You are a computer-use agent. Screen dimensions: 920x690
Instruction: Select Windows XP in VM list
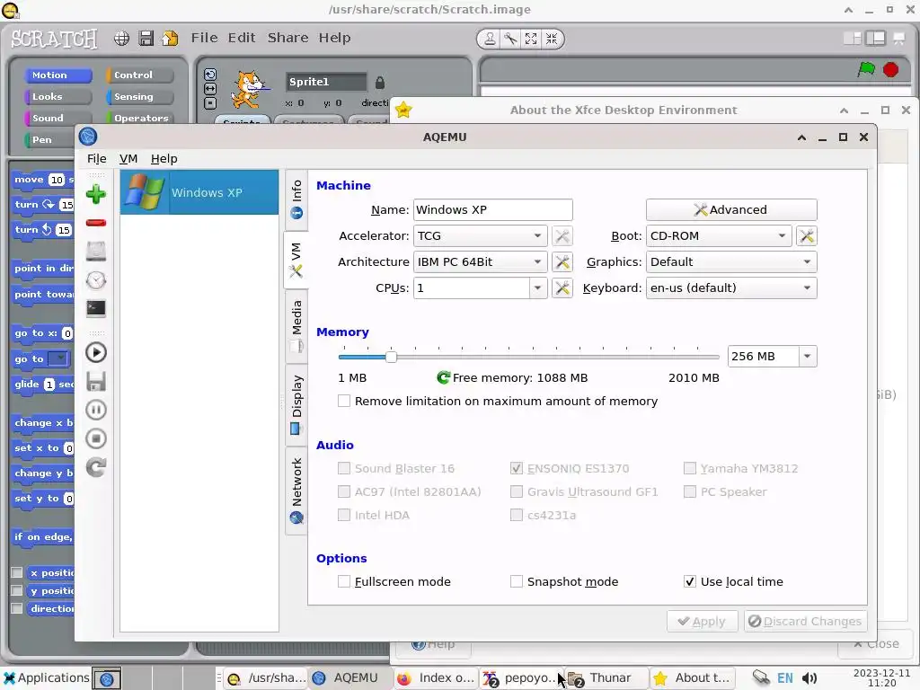199,192
